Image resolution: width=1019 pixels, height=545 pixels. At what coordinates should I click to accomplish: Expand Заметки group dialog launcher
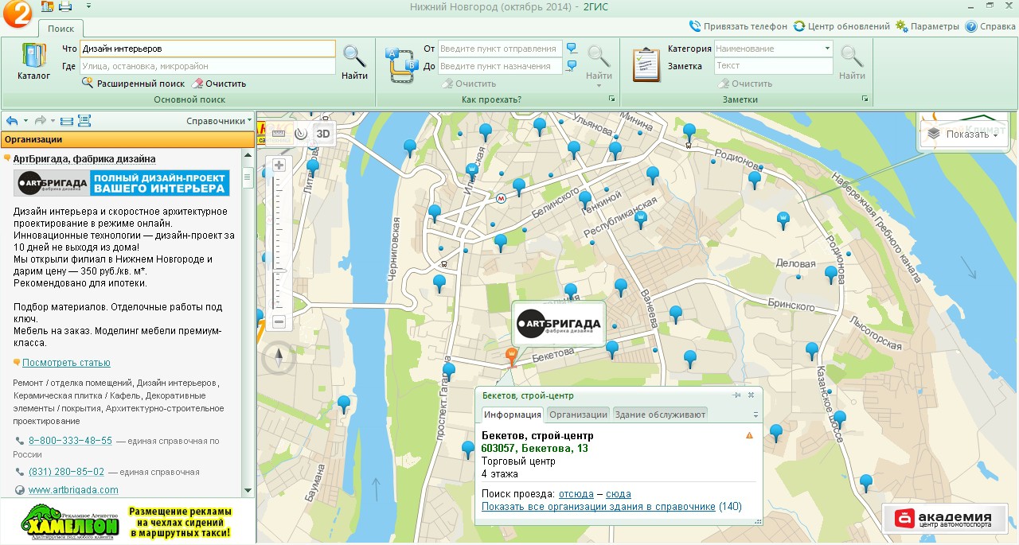point(865,99)
